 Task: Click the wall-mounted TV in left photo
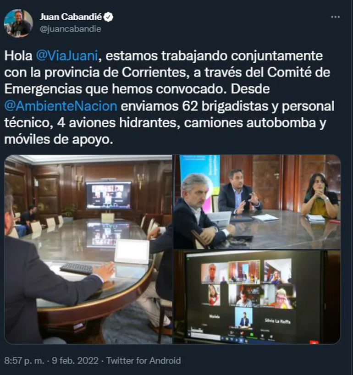pyautogui.click(x=109, y=195)
